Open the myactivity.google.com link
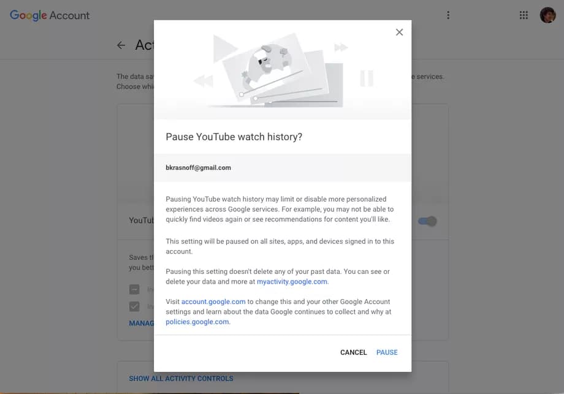The image size is (564, 394). coord(292,281)
